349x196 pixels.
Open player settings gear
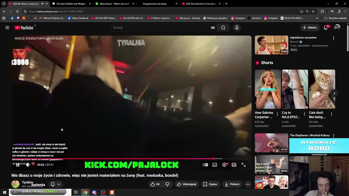click(224, 165)
